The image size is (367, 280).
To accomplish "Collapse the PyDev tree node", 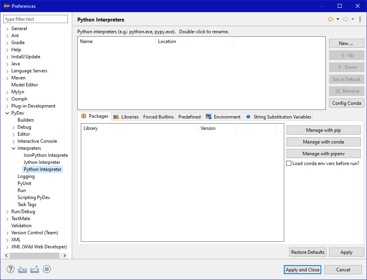I will pos(7,113).
